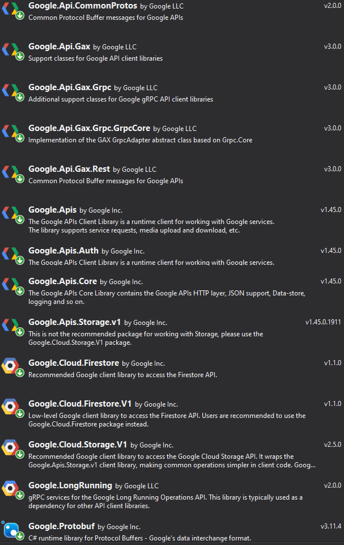Select the Google.Api.Gax.Grpc.GrpcCore package title

pos(90,128)
